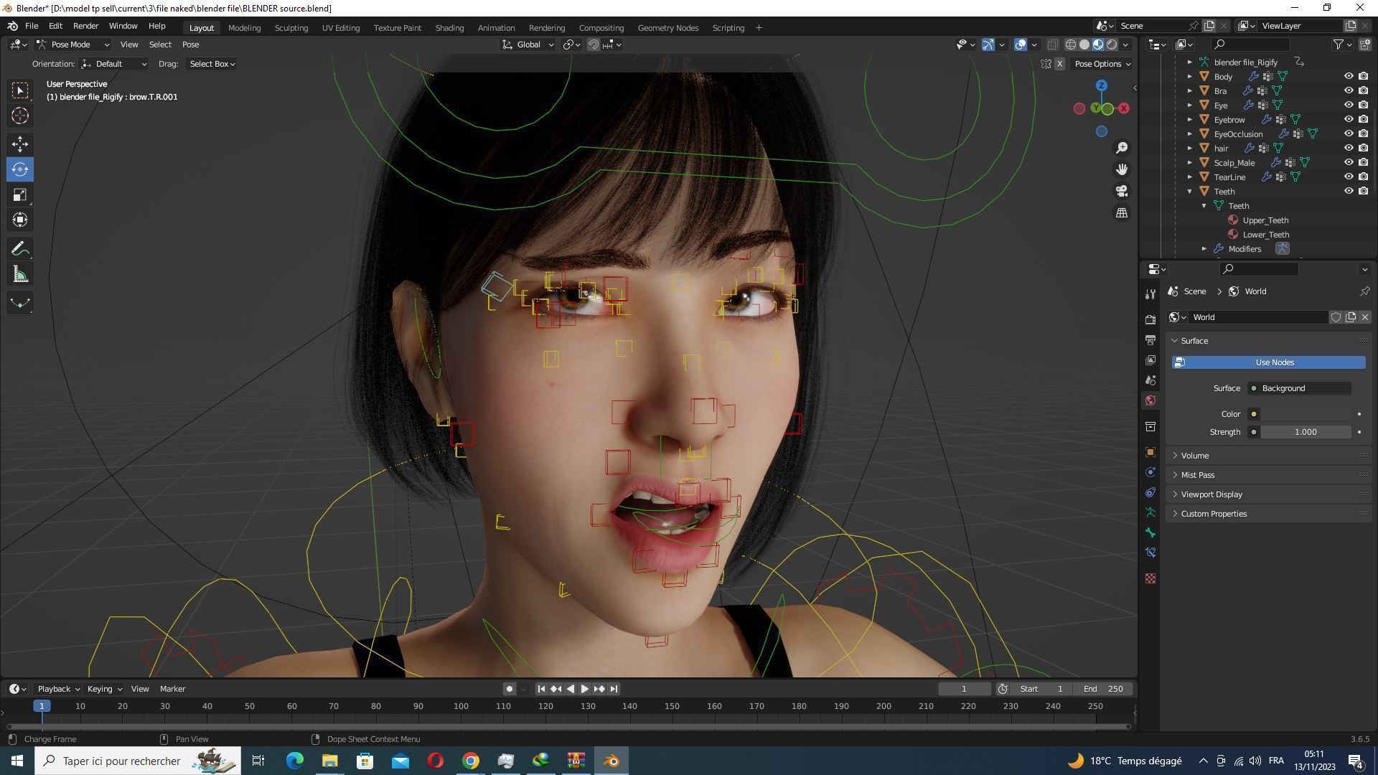Open the World properties tab
Image resolution: width=1378 pixels, height=775 pixels.
(x=1150, y=400)
